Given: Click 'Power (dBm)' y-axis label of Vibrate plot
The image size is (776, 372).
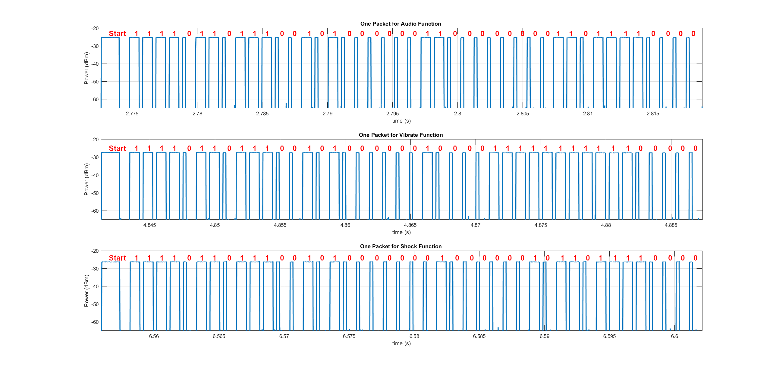Looking at the screenshot, I should tap(86, 179).
